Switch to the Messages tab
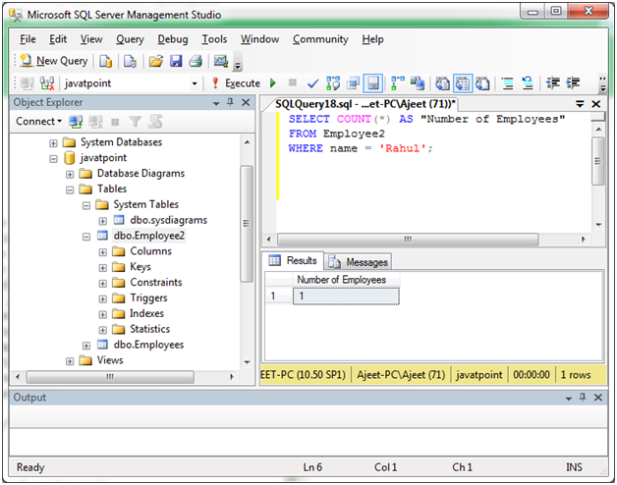Image resolution: width=617 pixels, height=485 pixels. [359, 262]
